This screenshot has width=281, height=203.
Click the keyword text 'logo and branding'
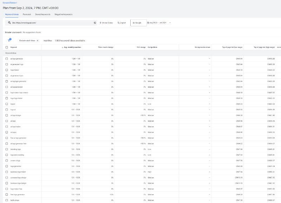pos(17,155)
